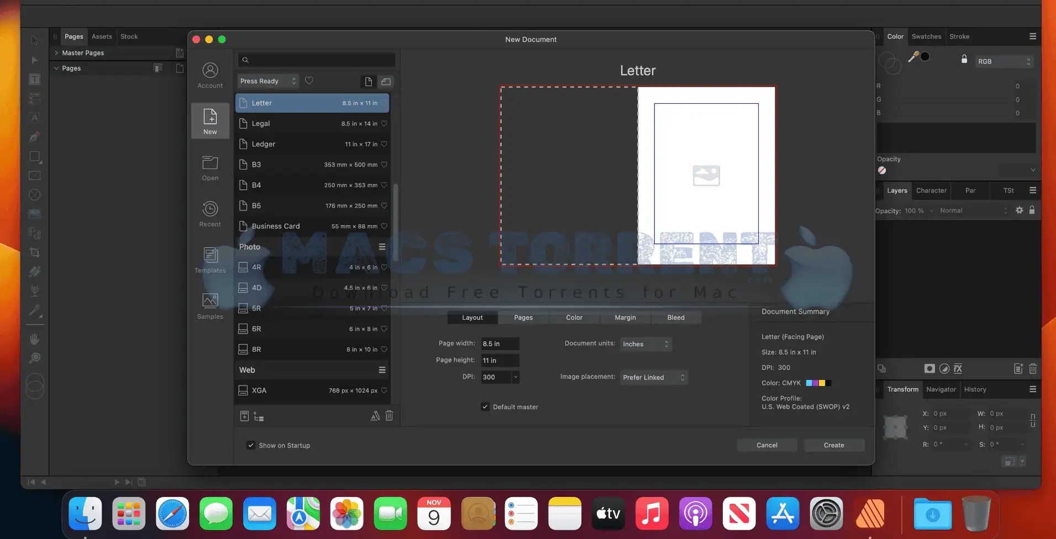This screenshot has width=1056, height=539.
Task: Select landscape orientation icon
Action: click(386, 82)
